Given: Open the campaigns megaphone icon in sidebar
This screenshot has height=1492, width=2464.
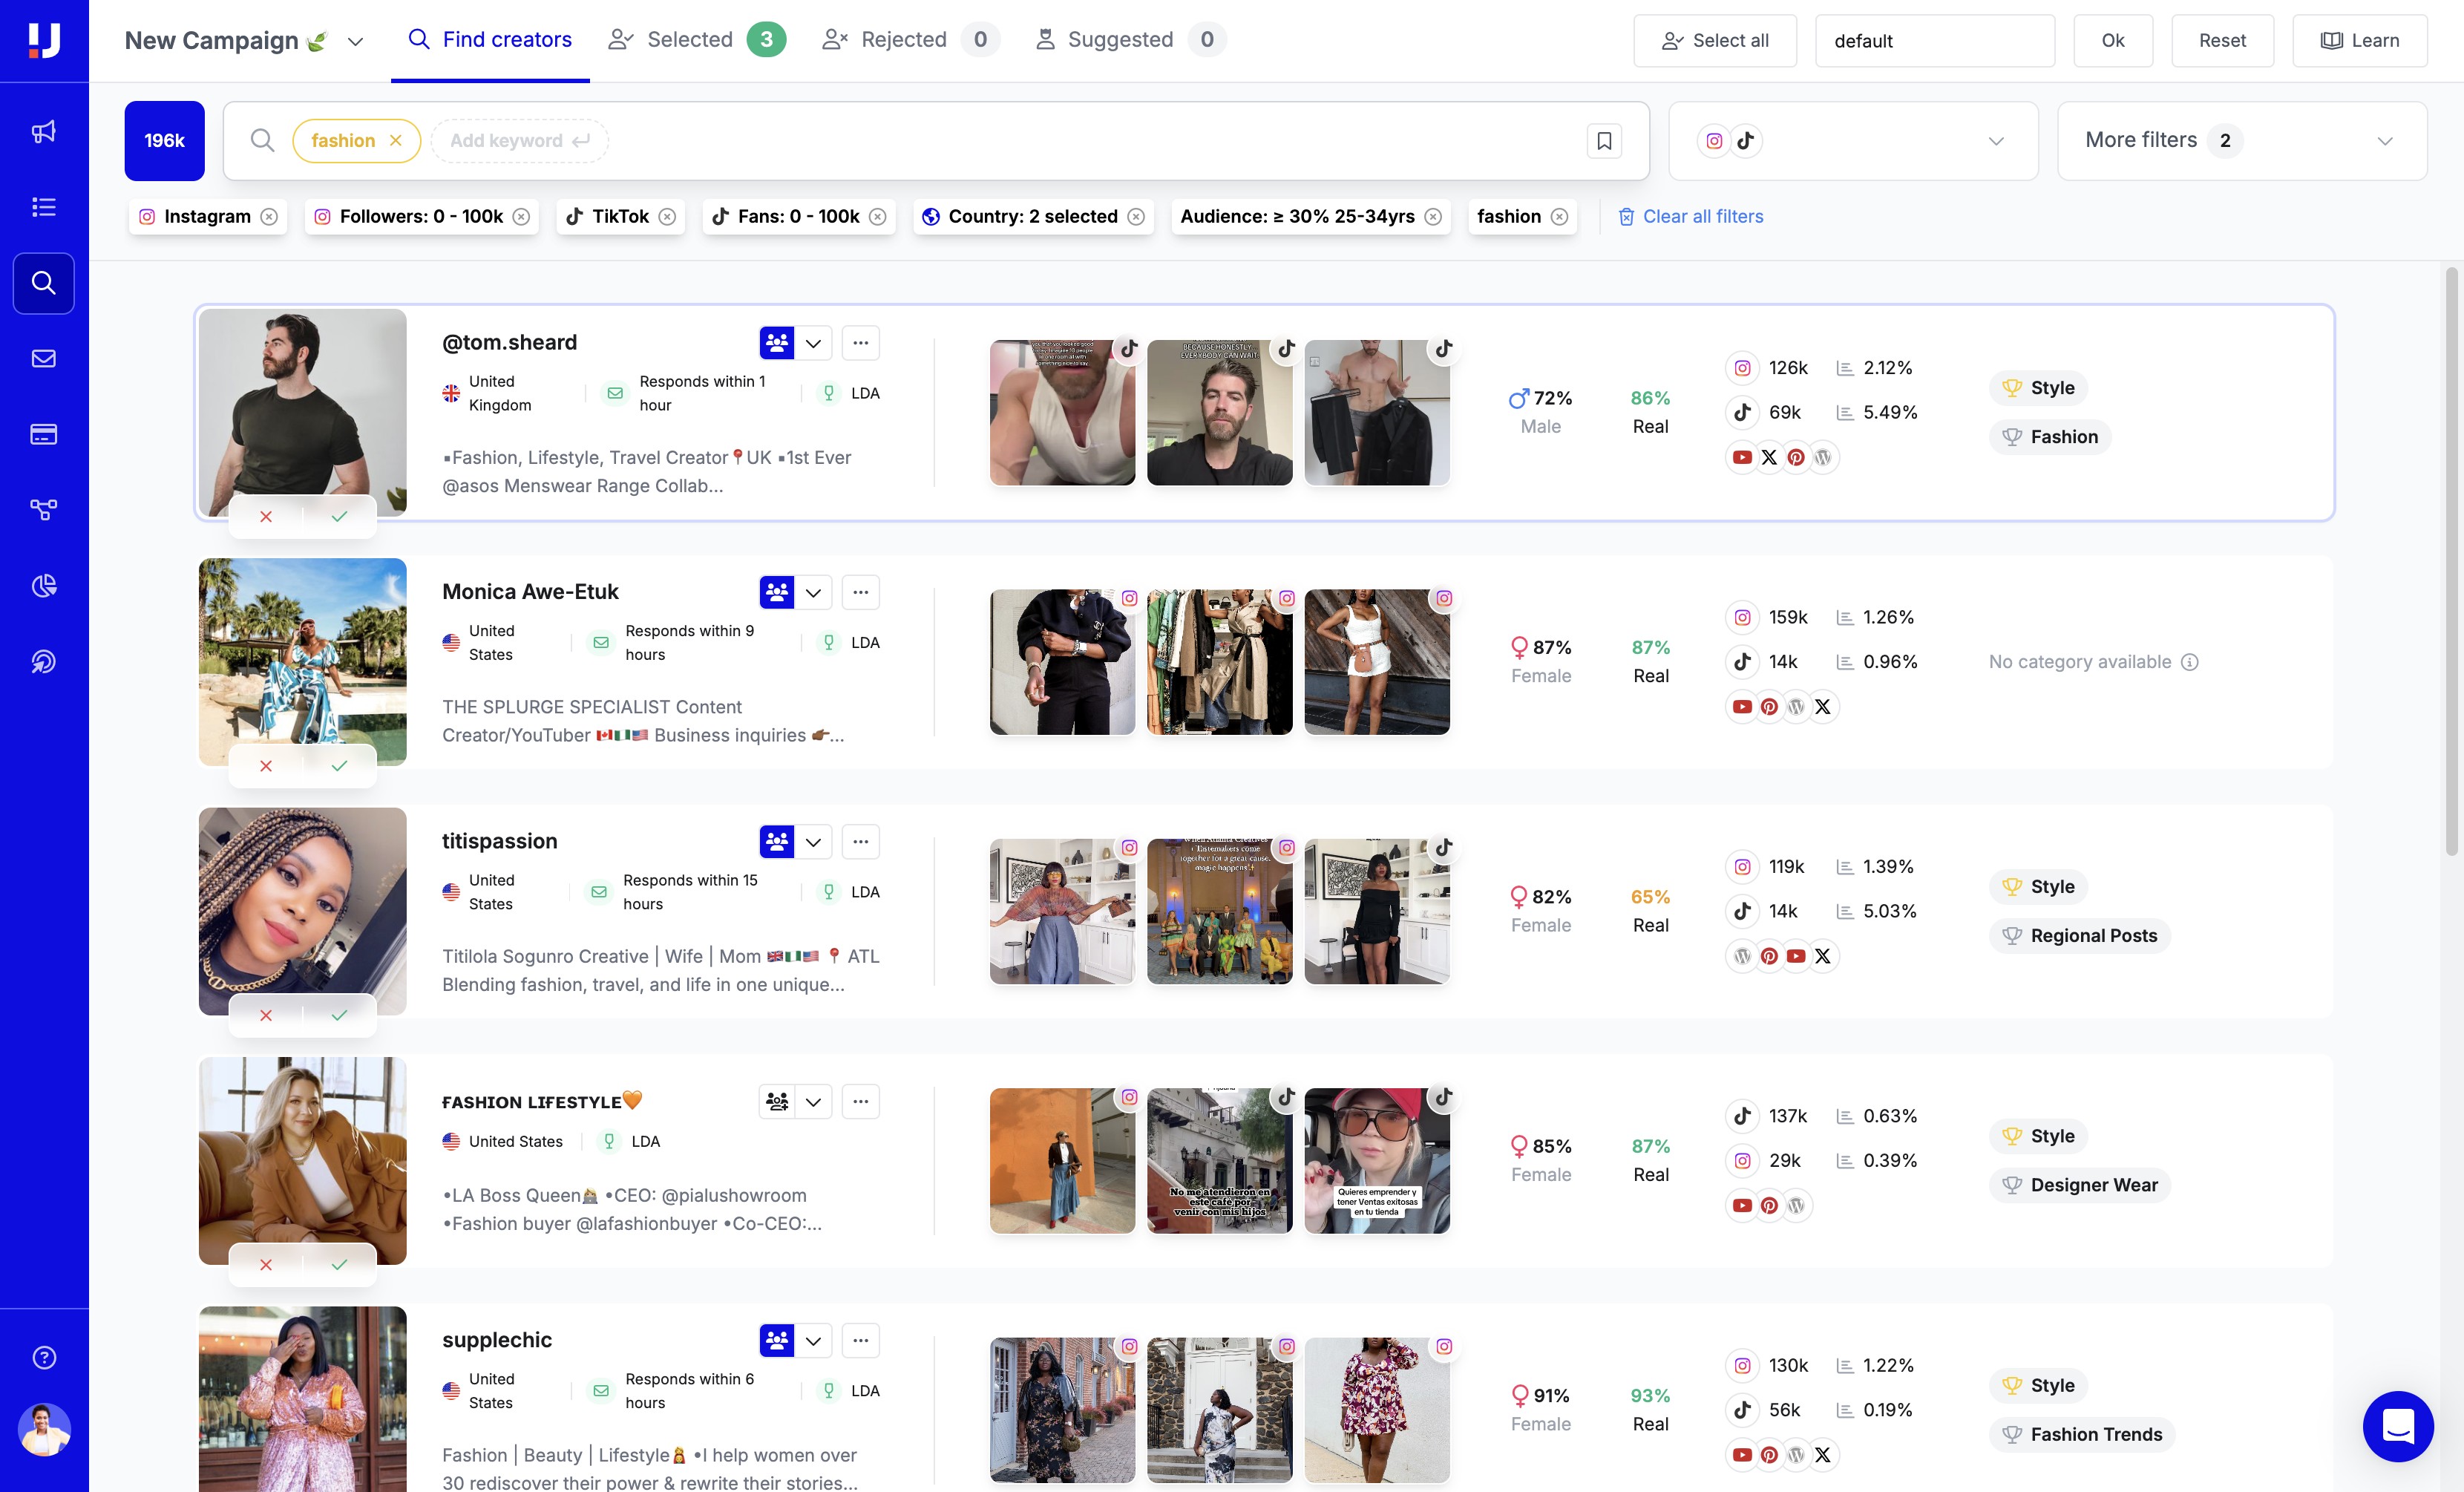Looking at the screenshot, I should tap(43, 131).
